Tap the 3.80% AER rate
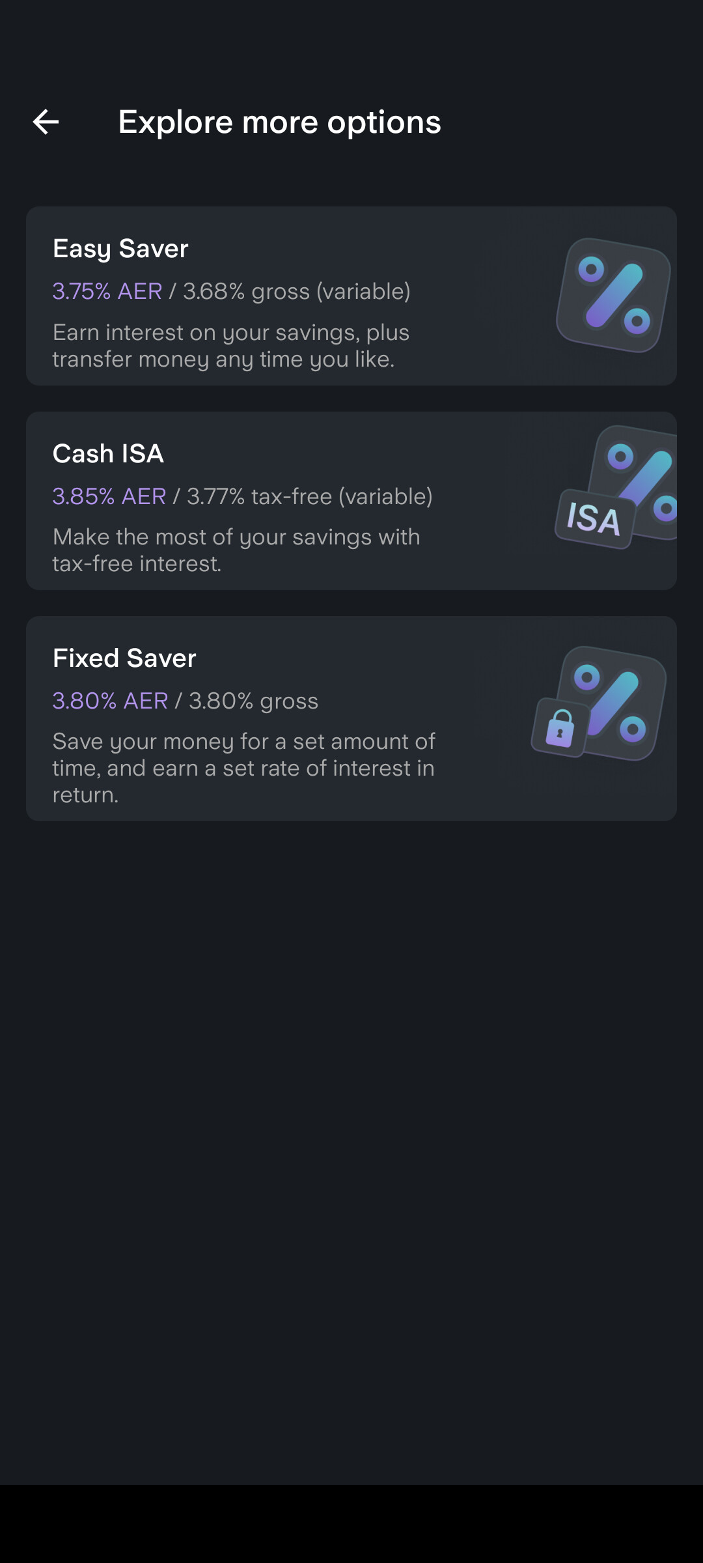Screen dimensions: 703x1563 coord(110,701)
